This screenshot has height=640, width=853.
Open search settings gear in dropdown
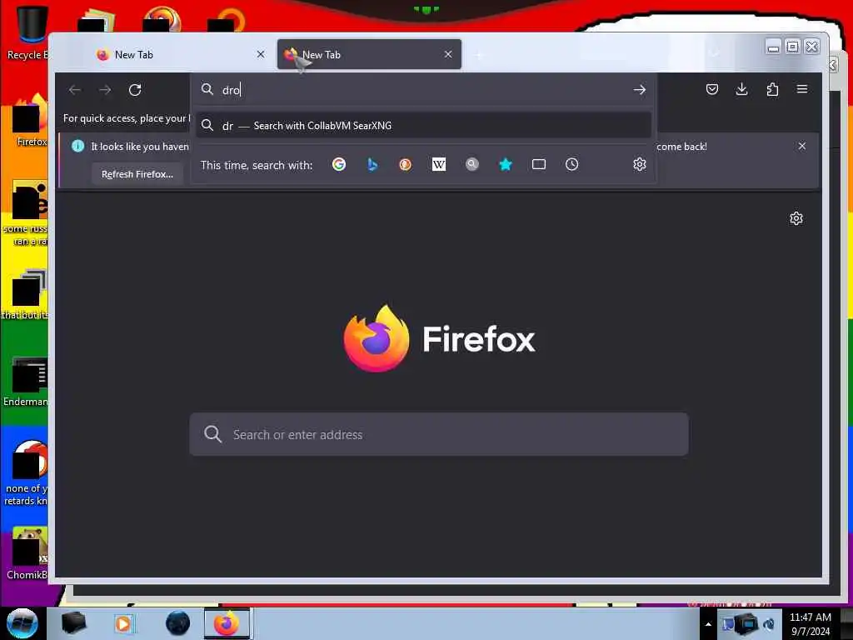point(639,164)
